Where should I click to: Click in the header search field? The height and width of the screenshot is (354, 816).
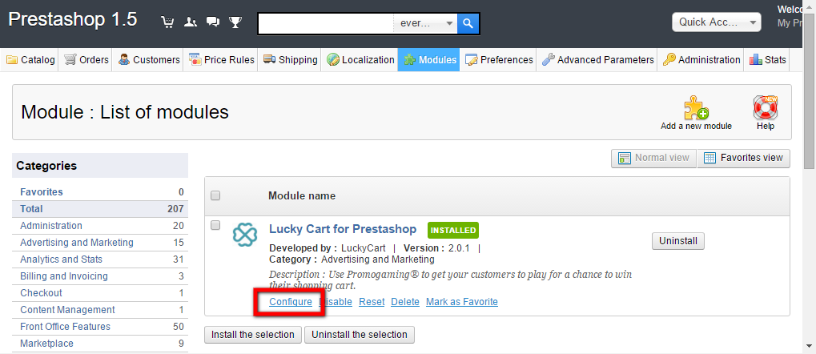(x=326, y=24)
